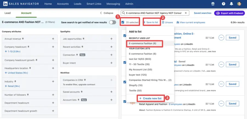Image resolution: width=247 pixels, height=119 pixels.
Task: Switch to the Lead tab
Action: 8,13
